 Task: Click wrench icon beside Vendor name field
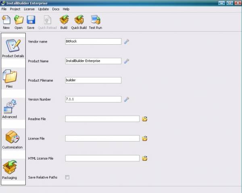click(127, 41)
